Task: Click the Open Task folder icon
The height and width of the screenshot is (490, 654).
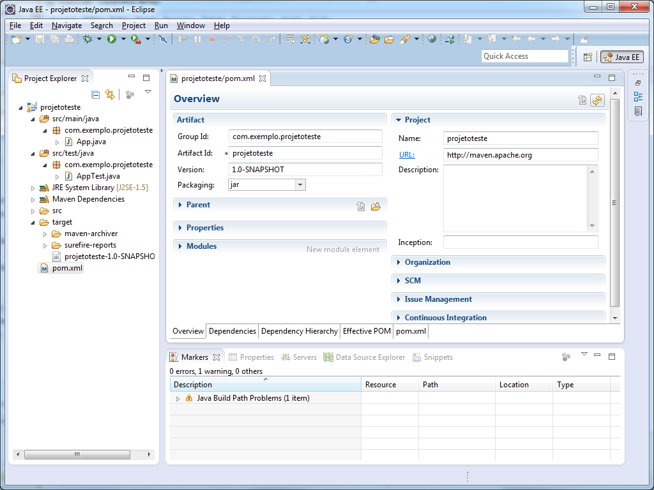Action: (x=389, y=39)
